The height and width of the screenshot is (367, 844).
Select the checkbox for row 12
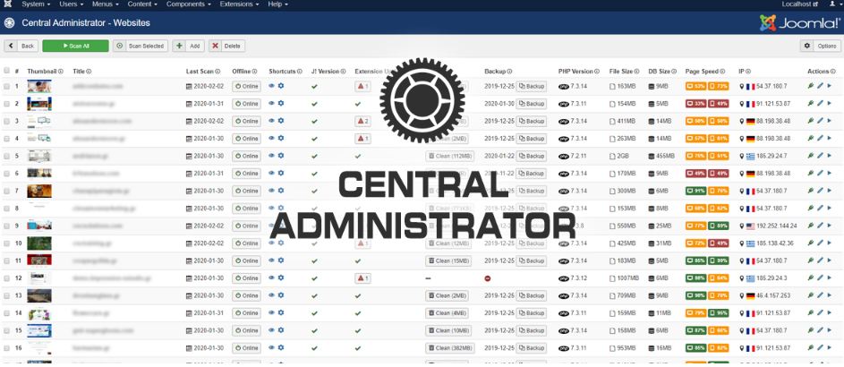pos(7,278)
